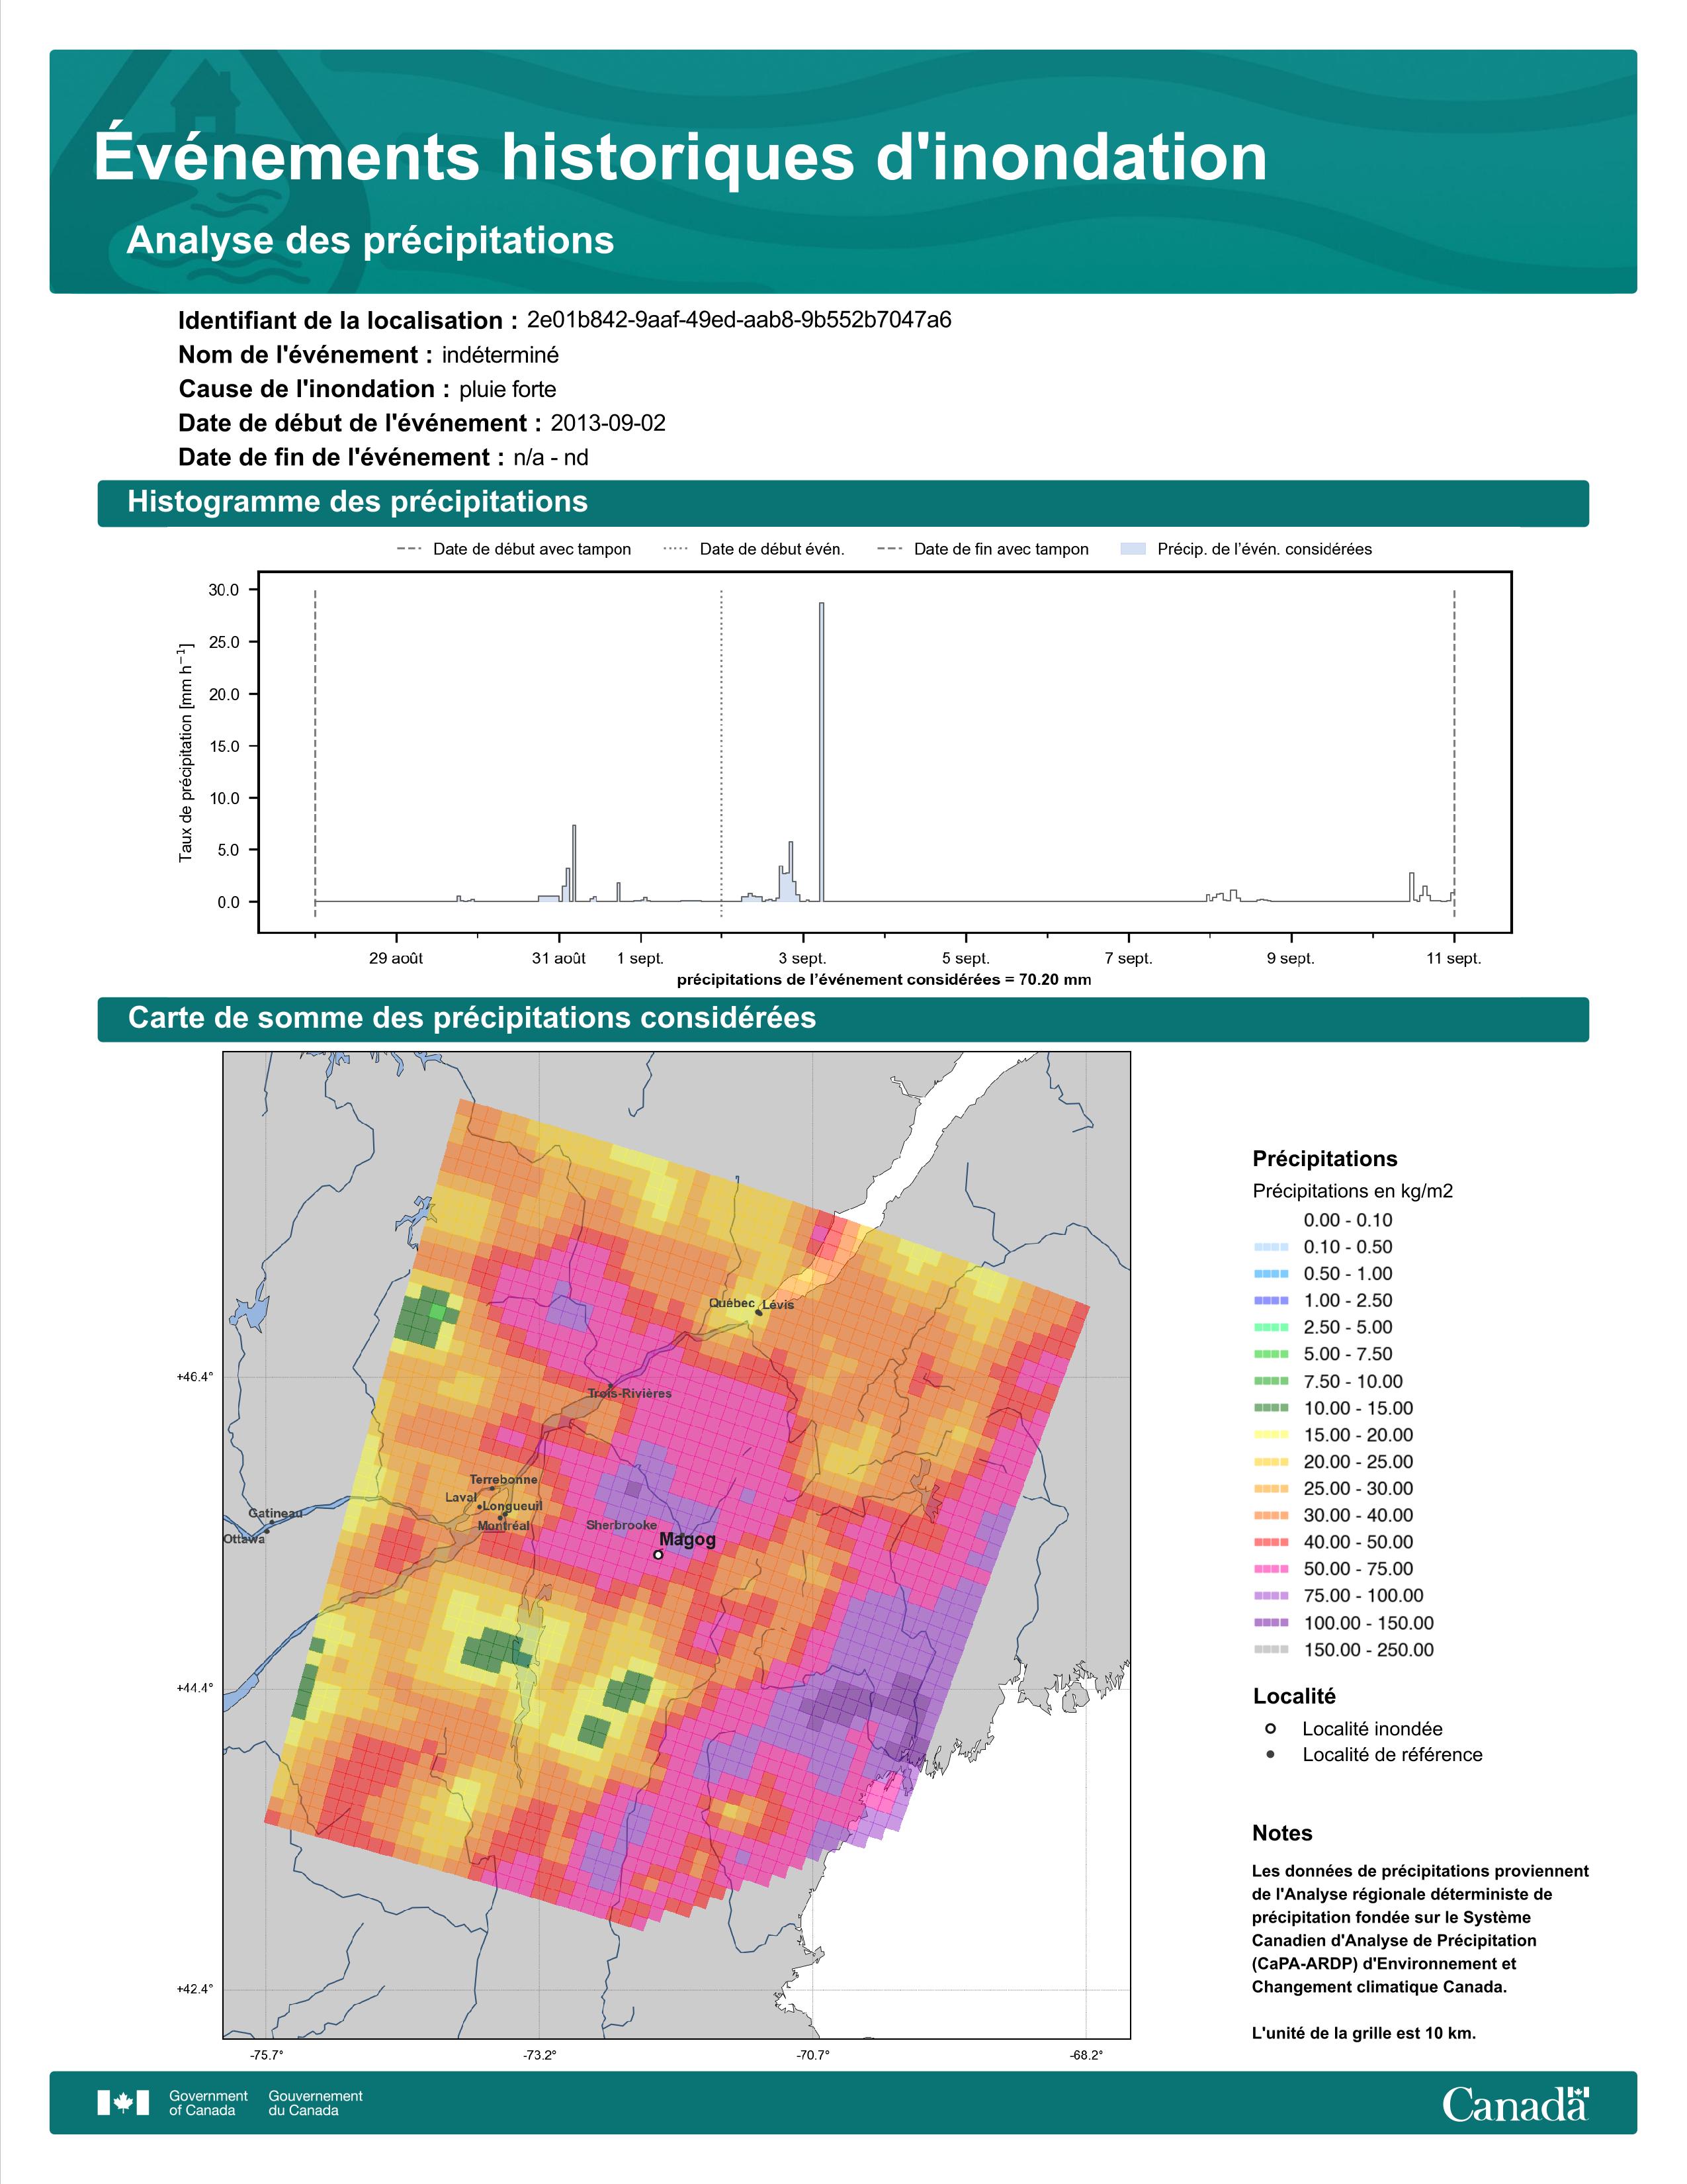The image size is (1687, 2184).
Task: Click the Ottawa label on map
Action: pos(244,1539)
